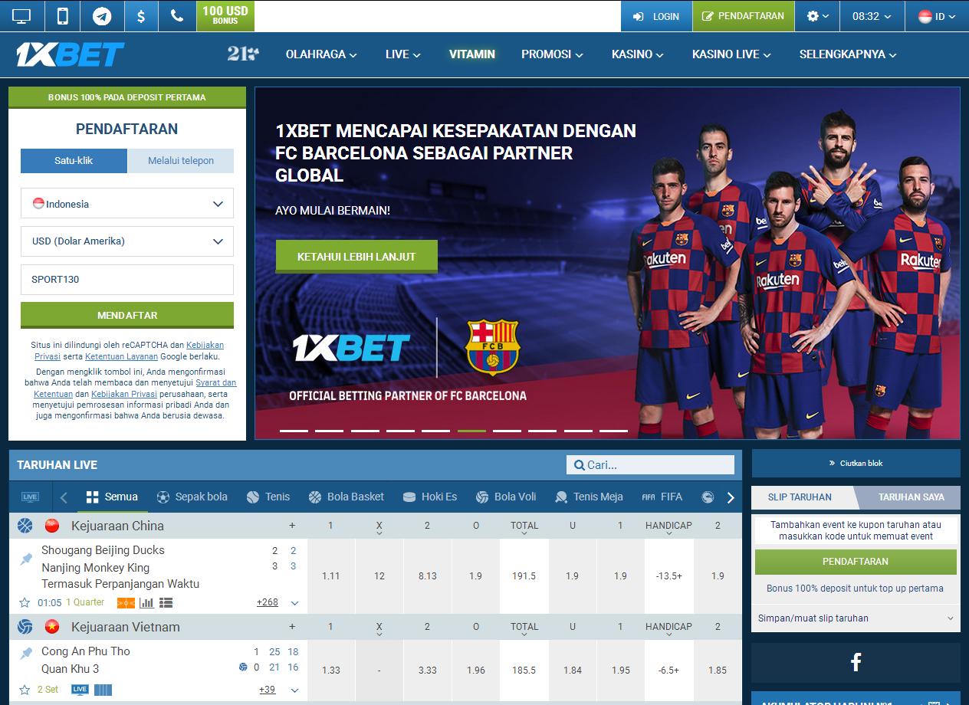Select the partially visible sport icon after FIFA
The height and width of the screenshot is (705, 969).
click(708, 497)
